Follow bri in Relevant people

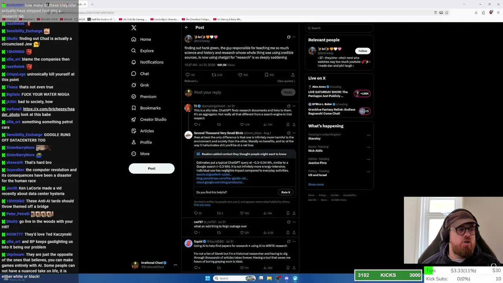coord(363,51)
